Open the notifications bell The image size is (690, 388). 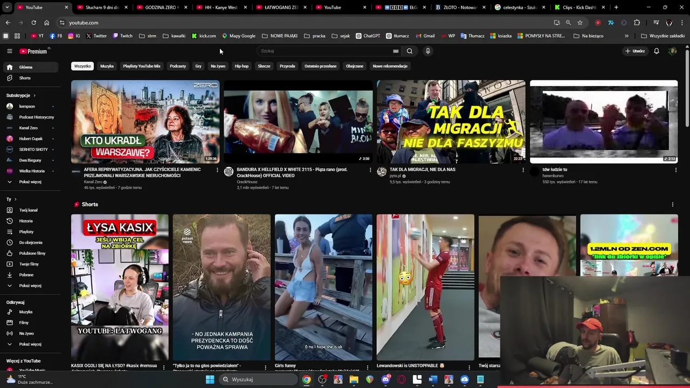coord(657,51)
